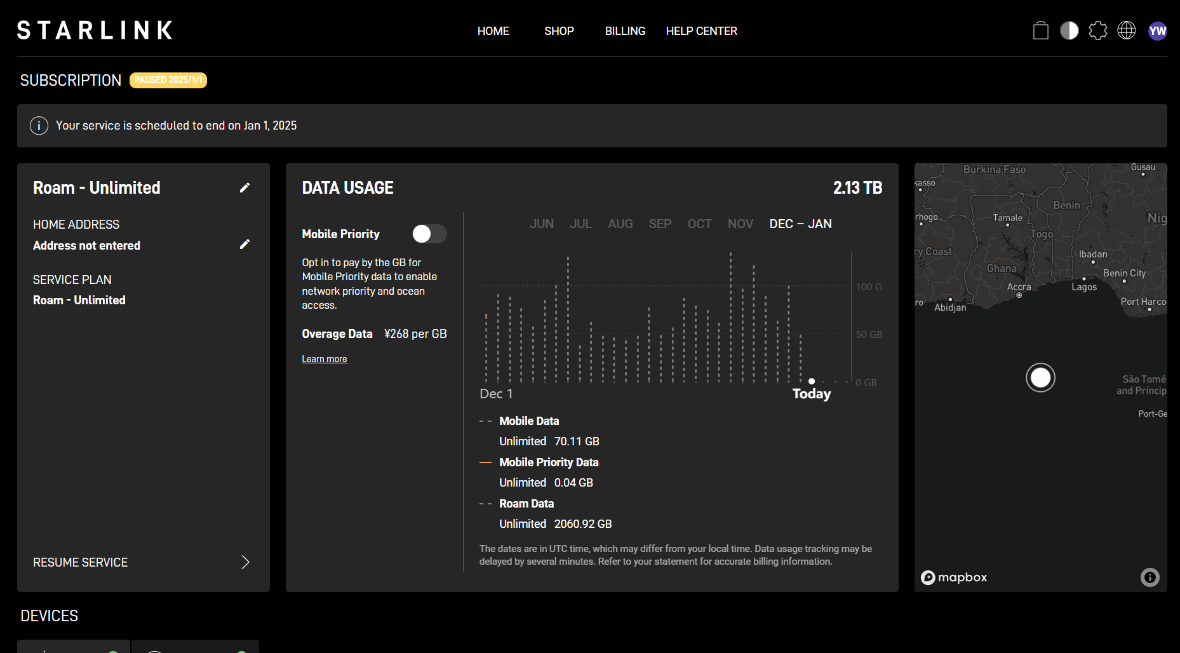Switch usage chart to SEP
The width and height of the screenshot is (1180, 653).
pyautogui.click(x=660, y=224)
